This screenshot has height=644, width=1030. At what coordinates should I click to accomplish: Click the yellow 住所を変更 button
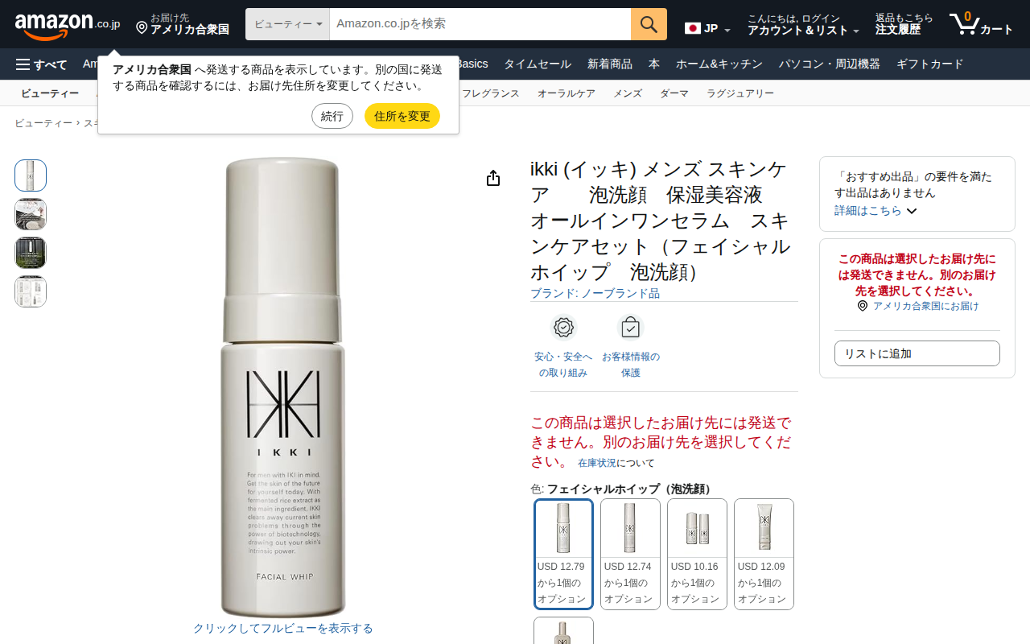tap(402, 116)
